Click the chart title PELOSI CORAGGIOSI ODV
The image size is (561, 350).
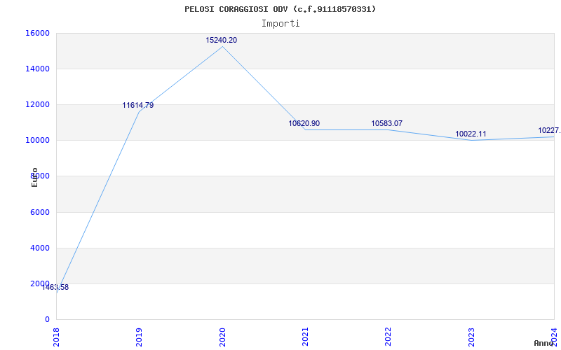280,9
